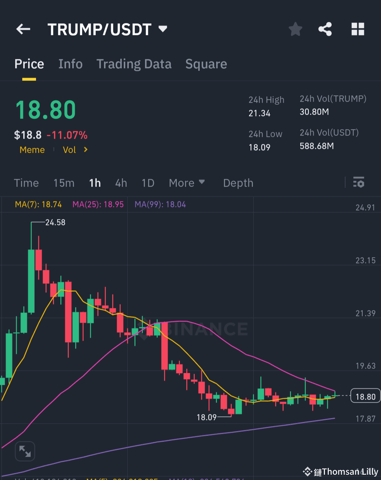Image resolution: width=381 pixels, height=480 pixels.
Task: Expand chart to fullscreen mode
Action: (x=25, y=451)
